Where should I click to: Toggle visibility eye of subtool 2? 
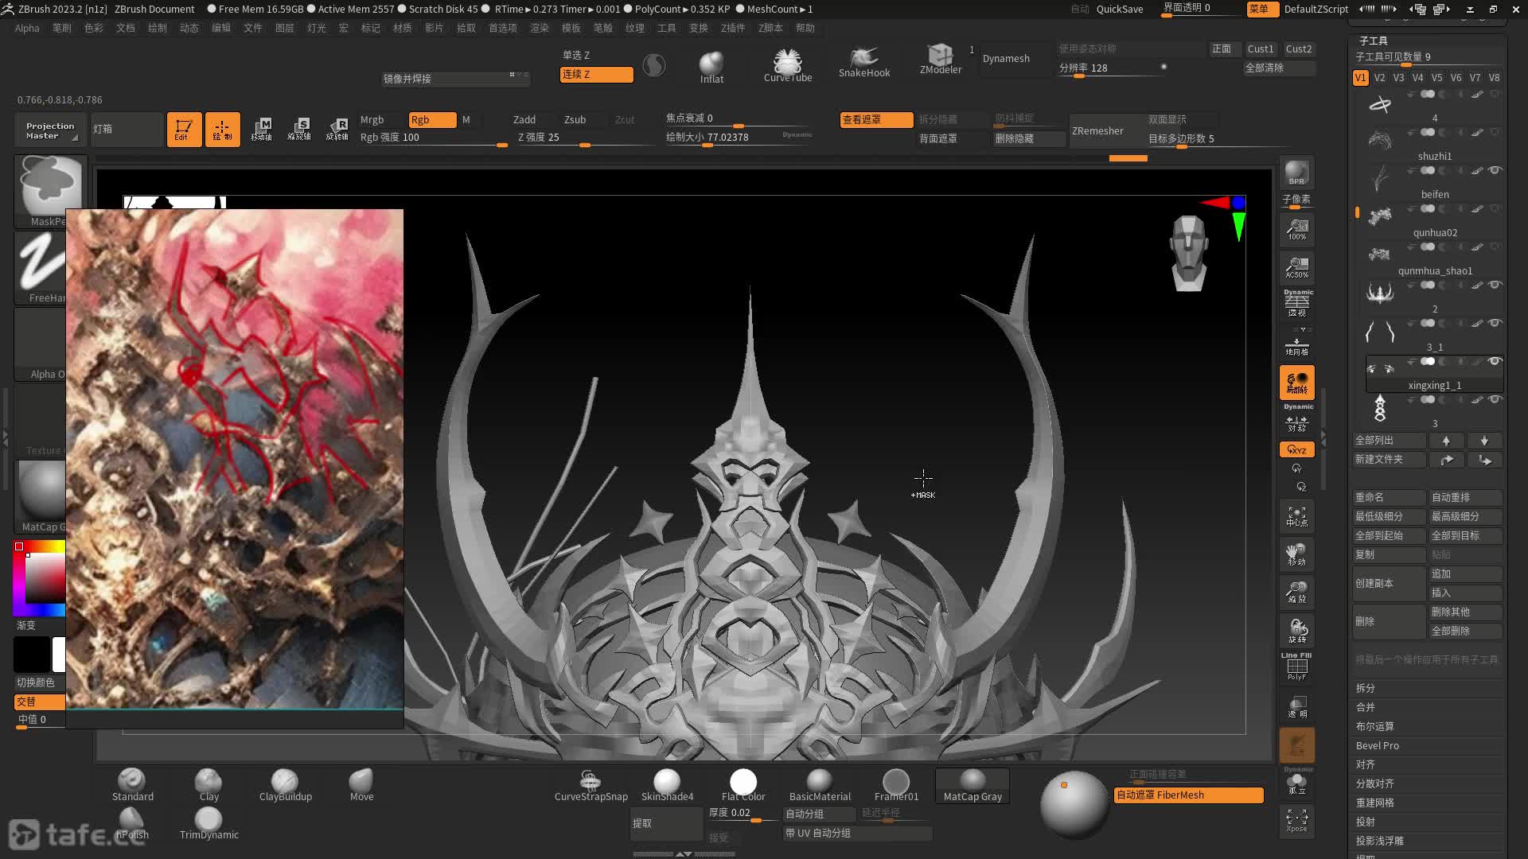(x=1495, y=286)
